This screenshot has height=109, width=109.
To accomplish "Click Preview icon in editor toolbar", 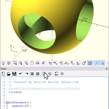I will tap(44, 74).
